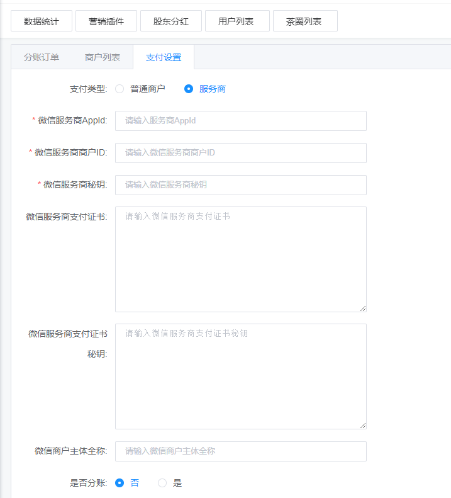Switch to the 分账订单 tab

[42, 57]
